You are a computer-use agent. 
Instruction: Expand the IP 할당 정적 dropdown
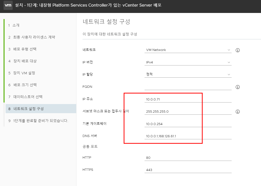pos(188,74)
